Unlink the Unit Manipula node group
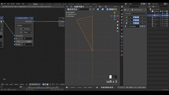The width and height of the screenshot is (169, 95). tap(145, 26)
